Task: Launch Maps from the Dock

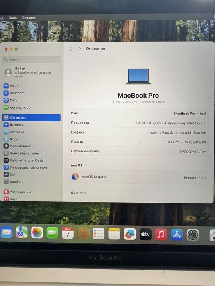Action: click(22, 232)
